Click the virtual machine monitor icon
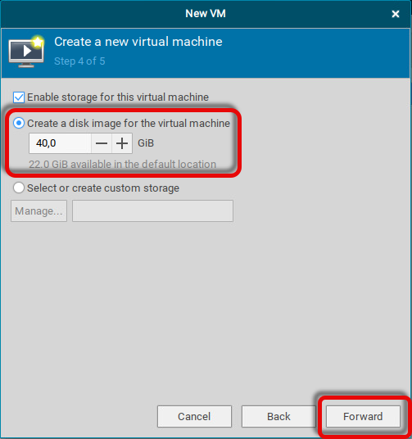 click(26, 52)
